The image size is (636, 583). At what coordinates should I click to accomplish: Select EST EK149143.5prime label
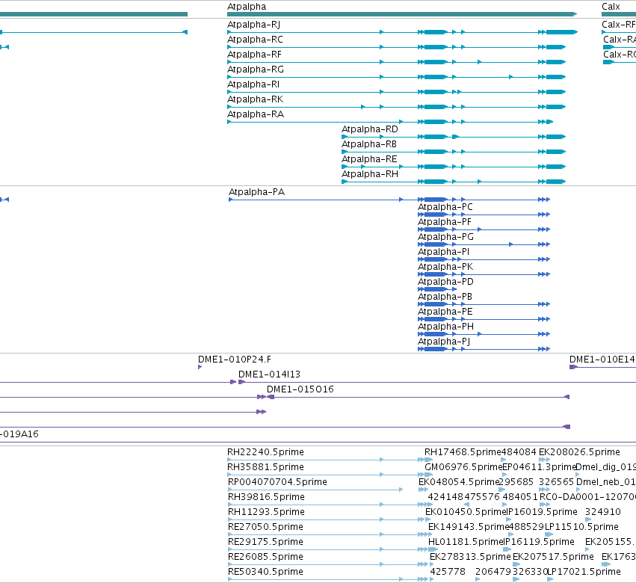[x=469, y=527]
